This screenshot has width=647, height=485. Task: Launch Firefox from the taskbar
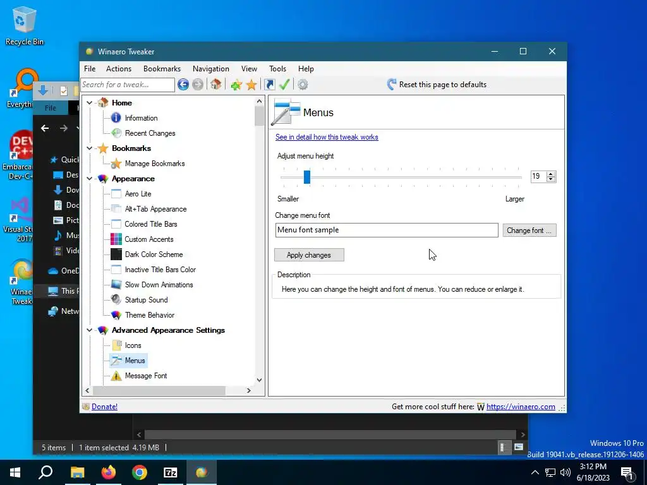tap(109, 472)
